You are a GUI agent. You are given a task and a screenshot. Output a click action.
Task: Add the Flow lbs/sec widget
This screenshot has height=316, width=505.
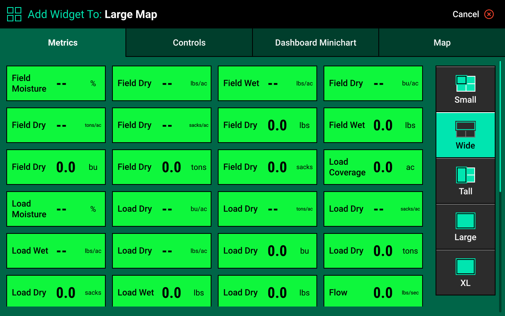[x=373, y=292]
